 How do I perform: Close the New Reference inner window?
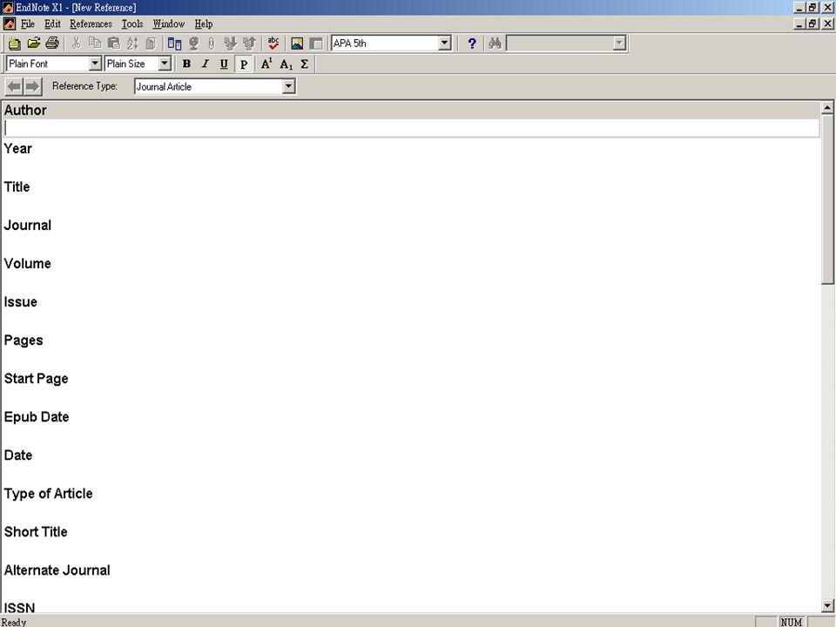click(x=827, y=24)
